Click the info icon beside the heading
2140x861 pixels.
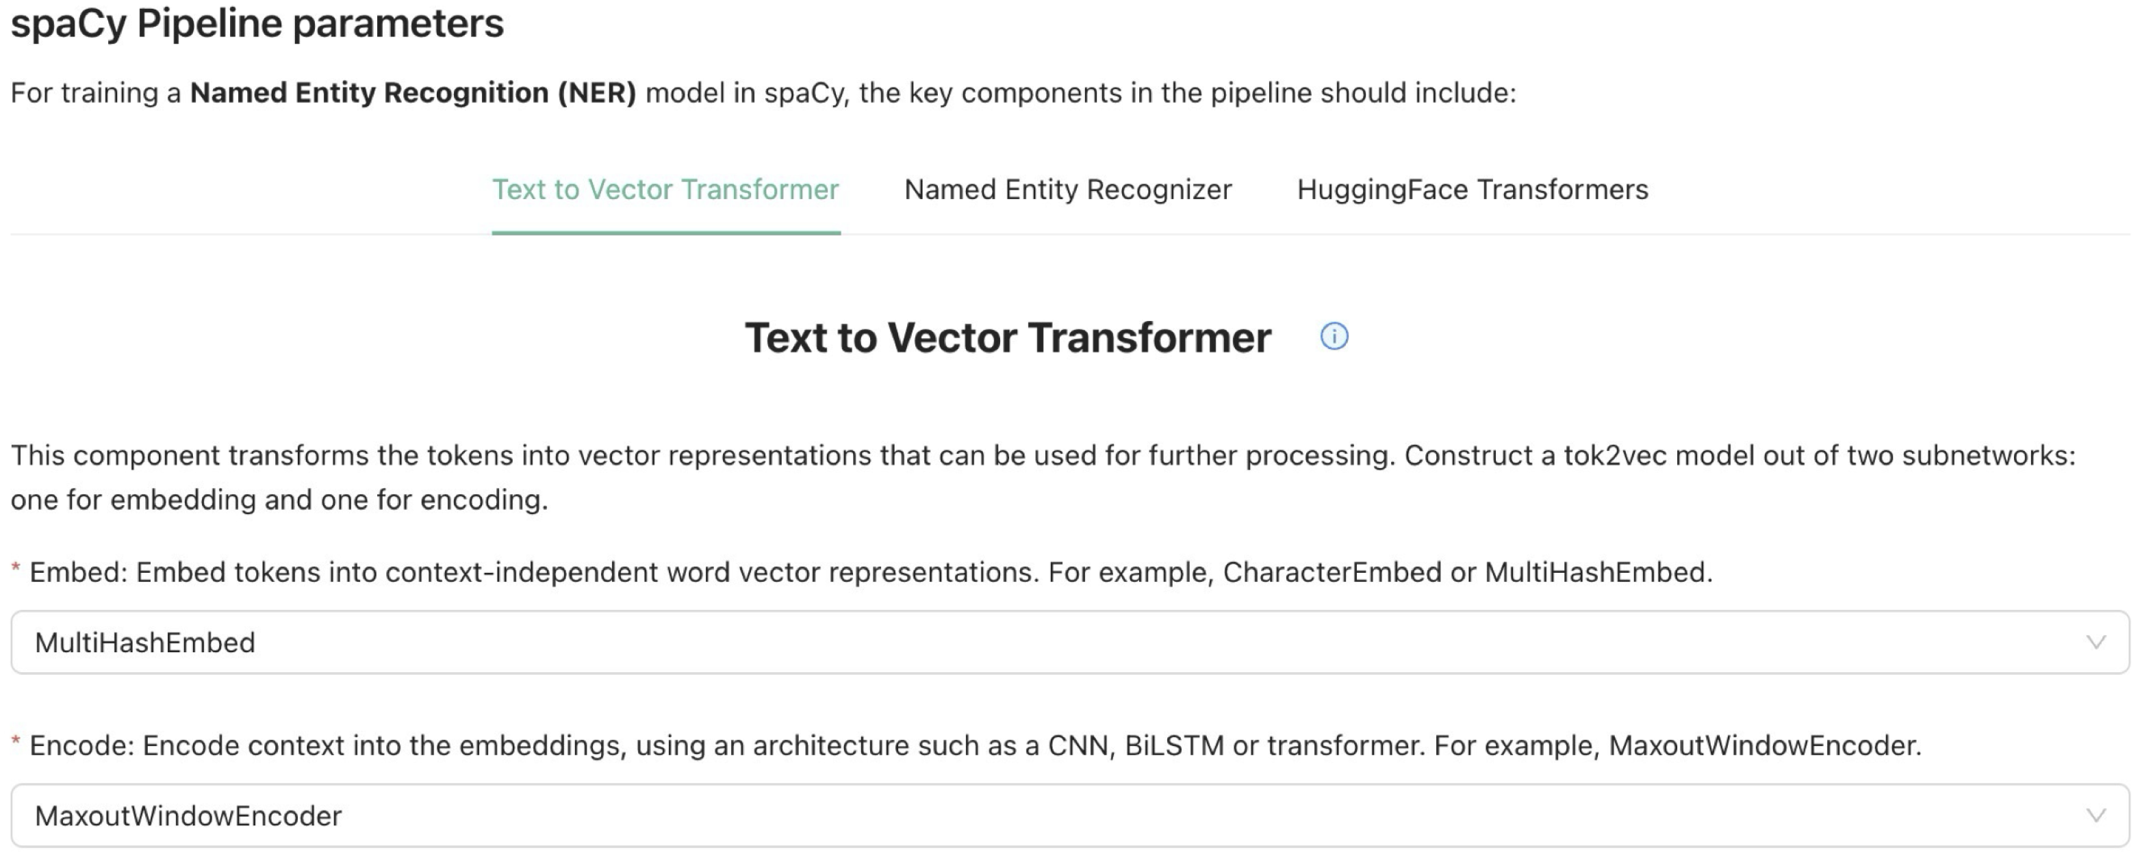(x=1334, y=336)
